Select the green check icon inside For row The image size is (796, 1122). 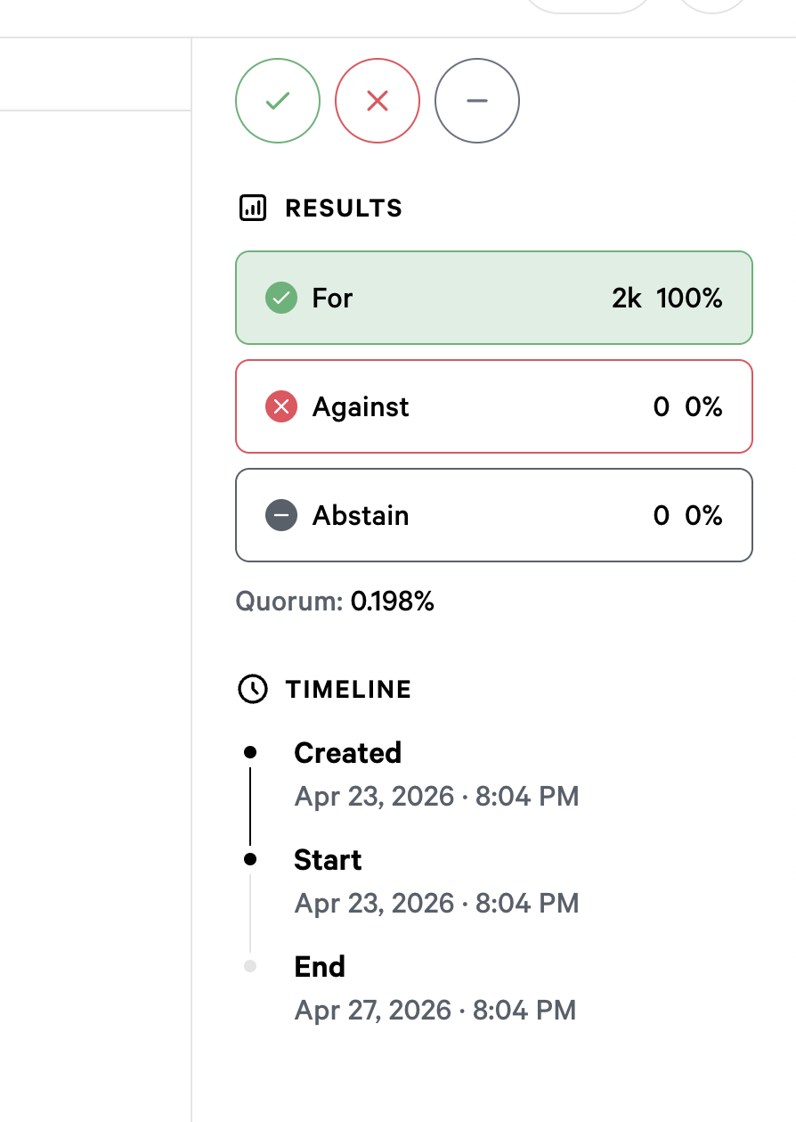coord(280,298)
